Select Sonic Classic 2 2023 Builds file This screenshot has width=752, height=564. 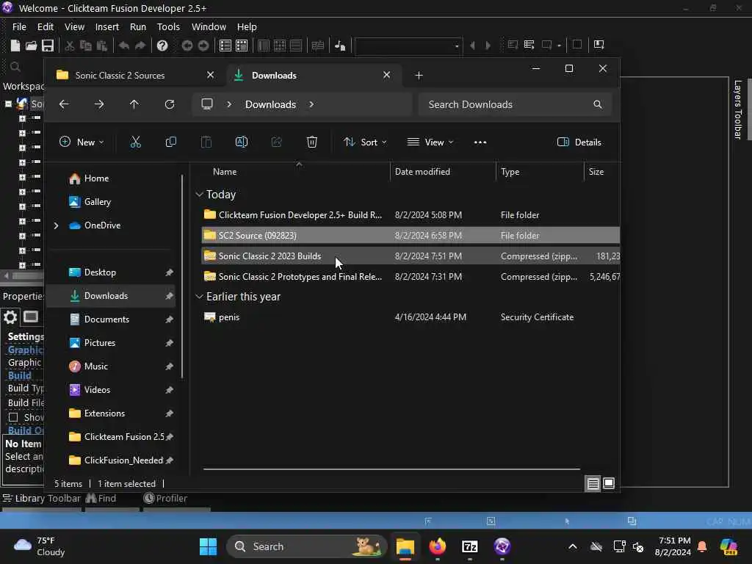click(411, 256)
